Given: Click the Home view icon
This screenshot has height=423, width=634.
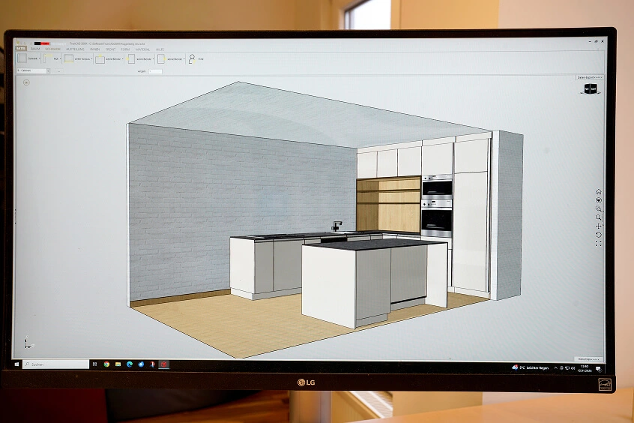Looking at the screenshot, I should click(x=599, y=191).
